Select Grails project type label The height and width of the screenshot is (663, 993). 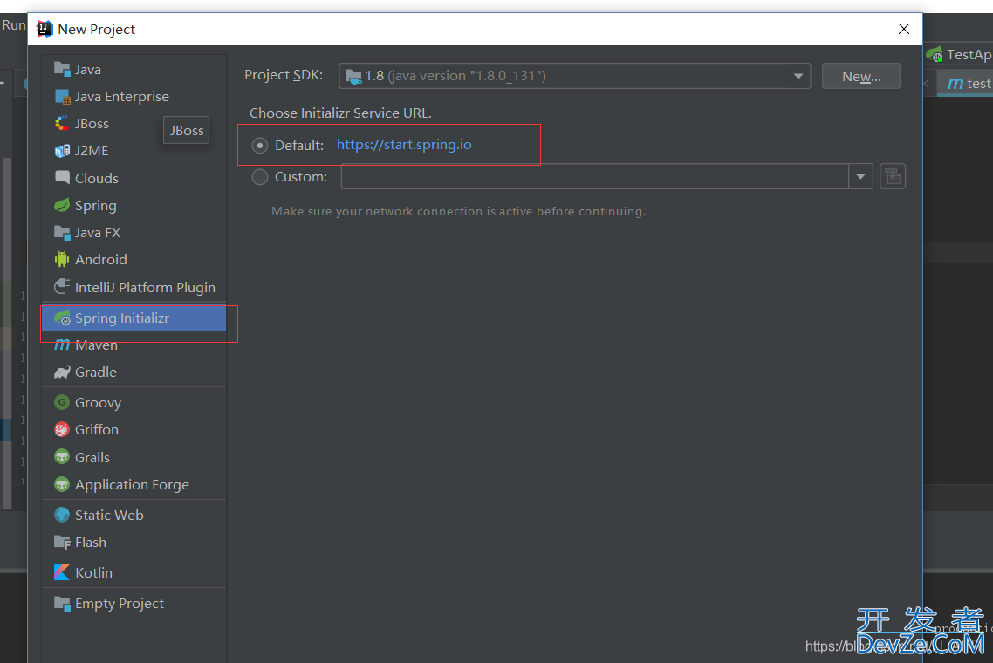click(92, 457)
